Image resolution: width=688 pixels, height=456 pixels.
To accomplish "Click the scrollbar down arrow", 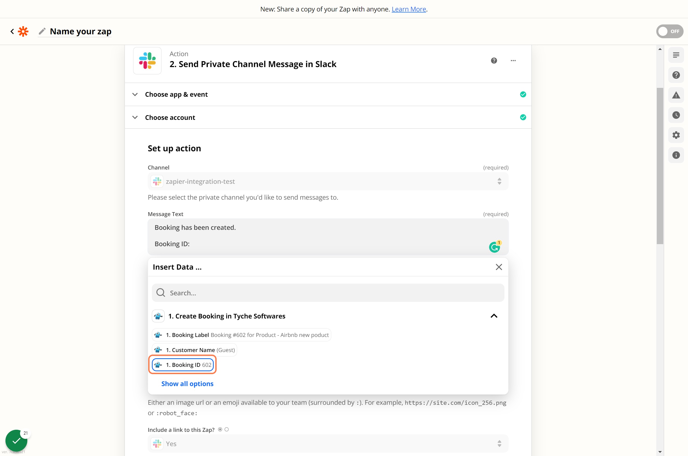I will [660, 452].
